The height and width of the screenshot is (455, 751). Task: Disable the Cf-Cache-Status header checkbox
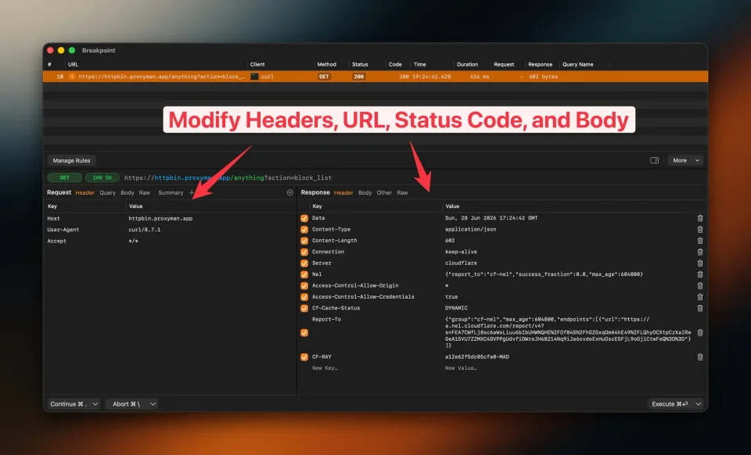coord(304,309)
